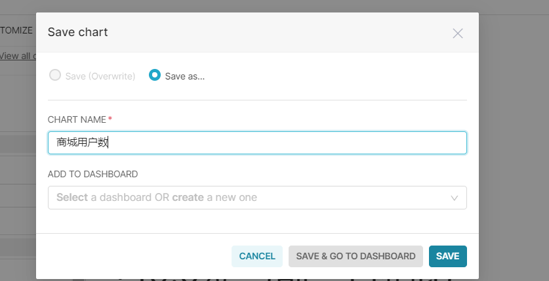Choose the Save as radio button

tap(155, 76)
